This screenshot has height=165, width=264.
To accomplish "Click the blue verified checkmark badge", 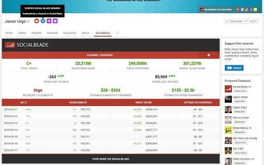I will pyautogui.click(x=43, y=21).
